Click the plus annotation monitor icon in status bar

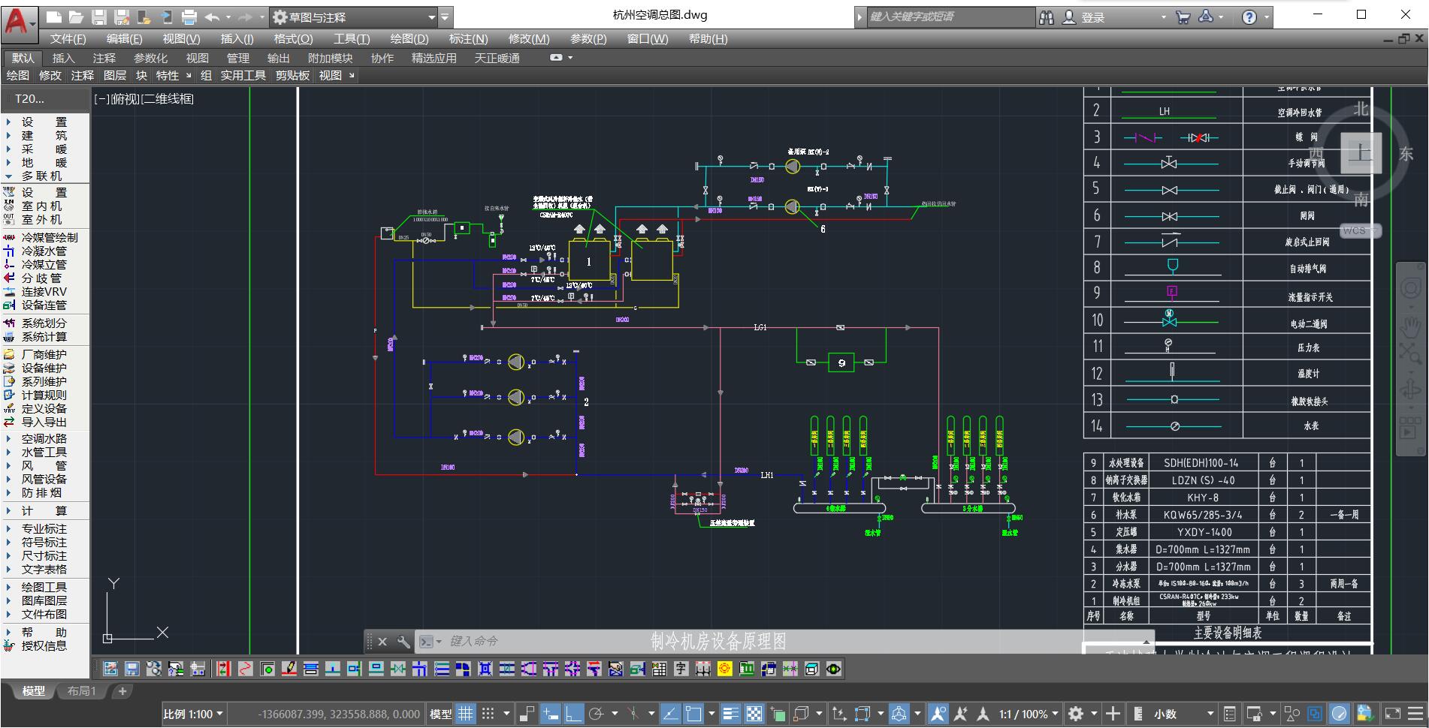pos(1113,714)
